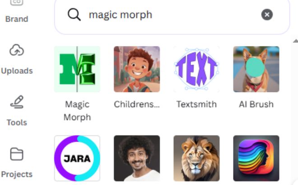Click the Childrens... truncated label

pyautogui.click(x=137, y=104)
